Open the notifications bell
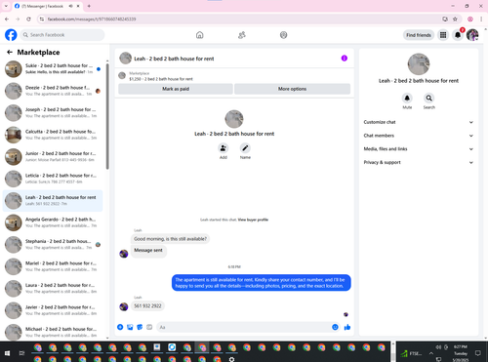The height and width of the screenshot is (362, 488). pyautogui.click(x=458, y=35)
